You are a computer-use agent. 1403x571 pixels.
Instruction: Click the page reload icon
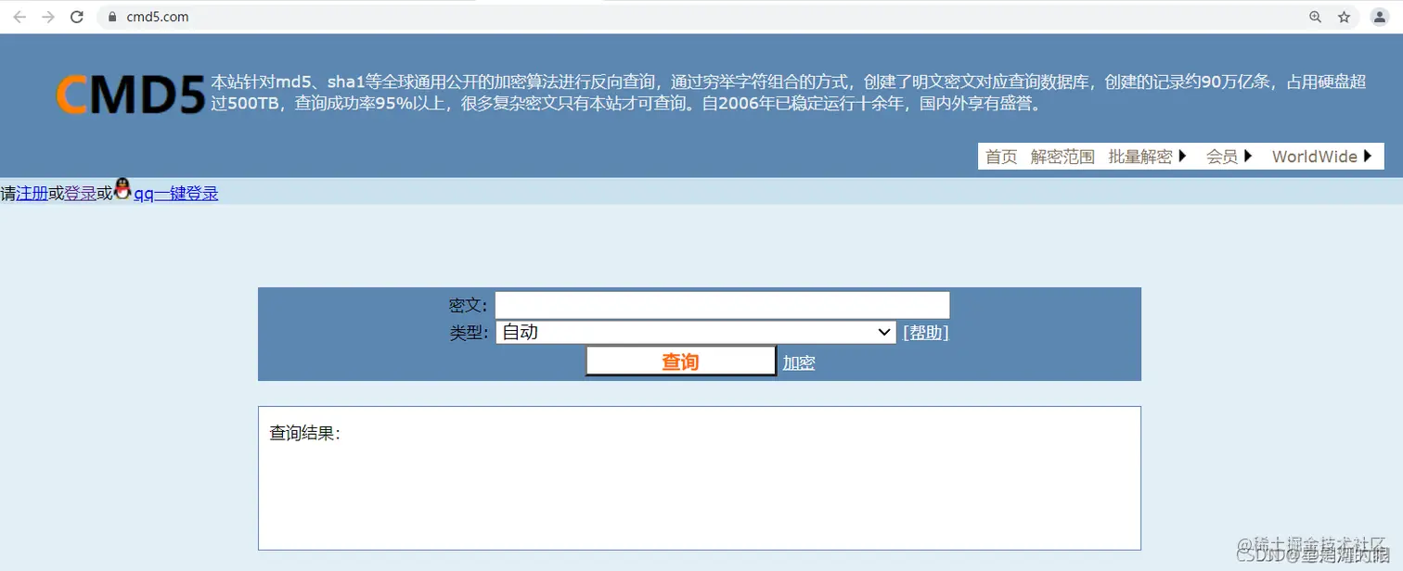coord(77,16)
